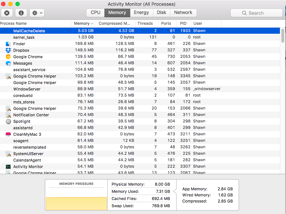
Task: Click the PID 2053 cell for Chrome
Action: pos(185,57)
